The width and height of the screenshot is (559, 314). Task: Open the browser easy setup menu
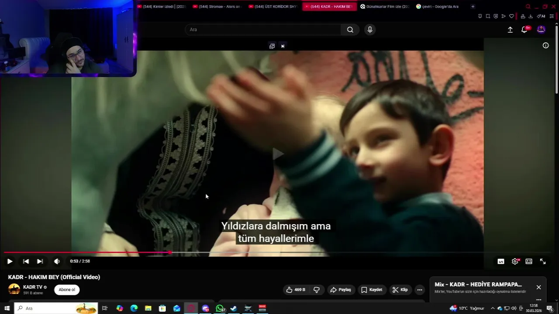point(552,16)
